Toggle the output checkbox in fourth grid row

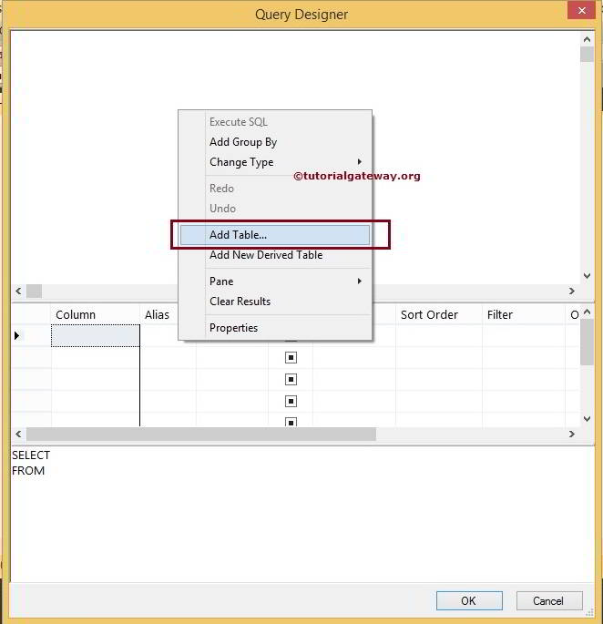[291, 401]
